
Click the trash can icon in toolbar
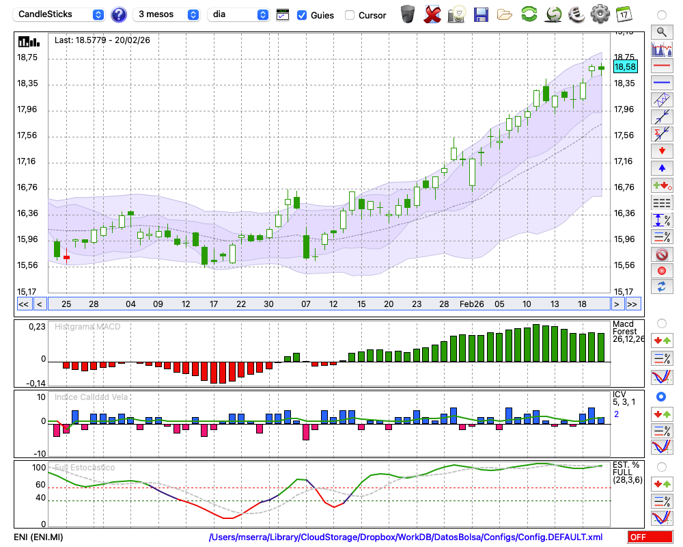[x=408, y=14]
